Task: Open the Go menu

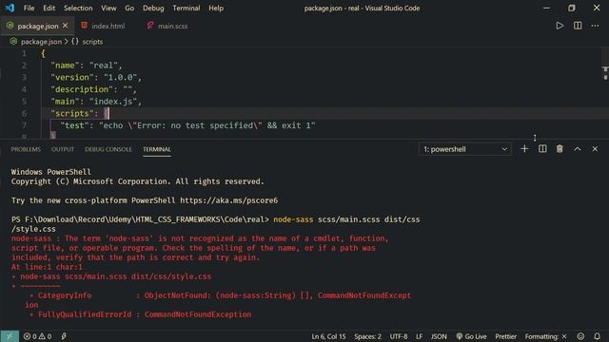Action: point(129,9)
